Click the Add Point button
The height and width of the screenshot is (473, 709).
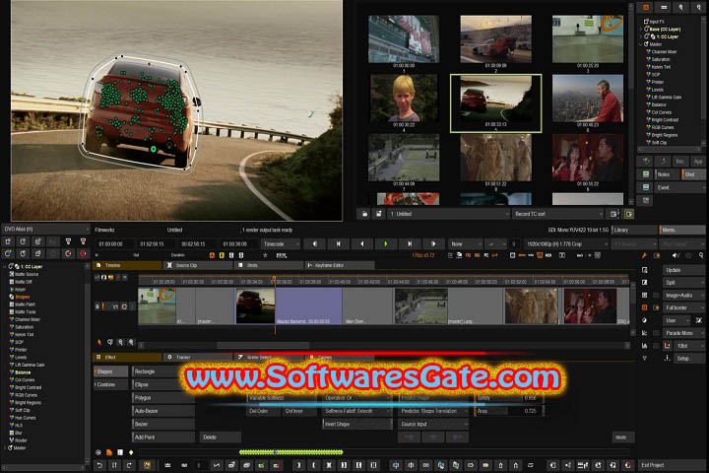click(x=164, y=438)
